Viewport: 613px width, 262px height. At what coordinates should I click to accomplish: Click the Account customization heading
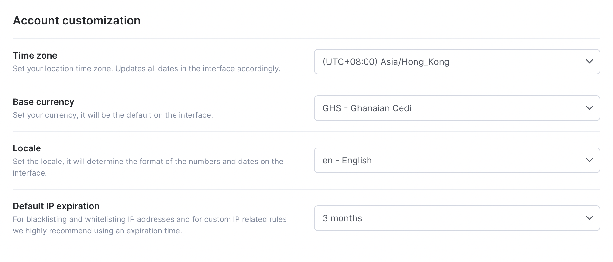(x=77, y=21)
